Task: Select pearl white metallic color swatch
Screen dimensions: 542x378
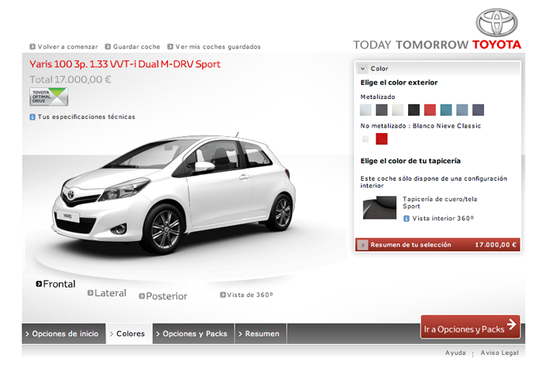Action: coord(397,110)
